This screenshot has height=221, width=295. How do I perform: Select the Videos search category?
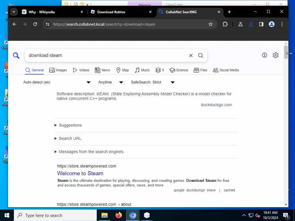(x=81, y=70)
